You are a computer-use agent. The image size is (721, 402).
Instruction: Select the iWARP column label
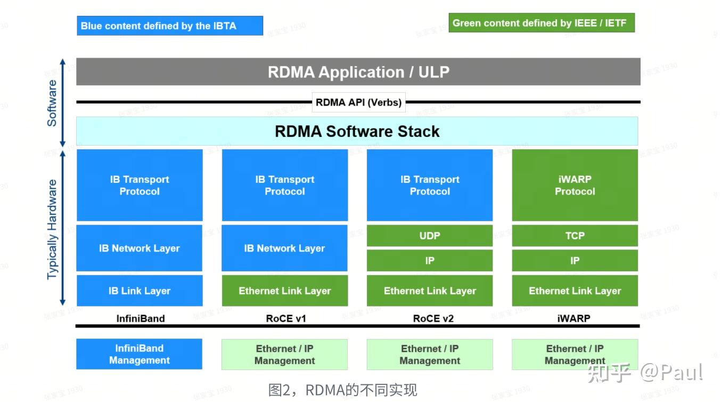(575, 318)
